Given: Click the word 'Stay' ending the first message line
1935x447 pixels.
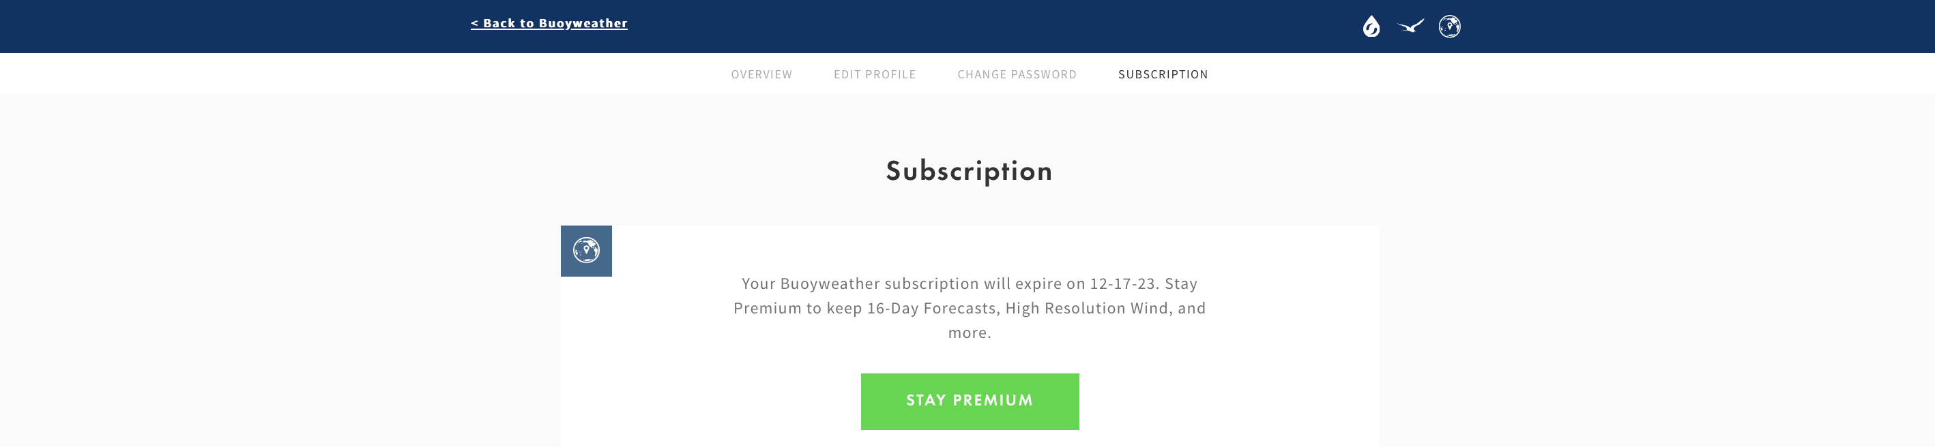Looking at the screenshot, I should pyautogui.click(x=1181, y=283).
